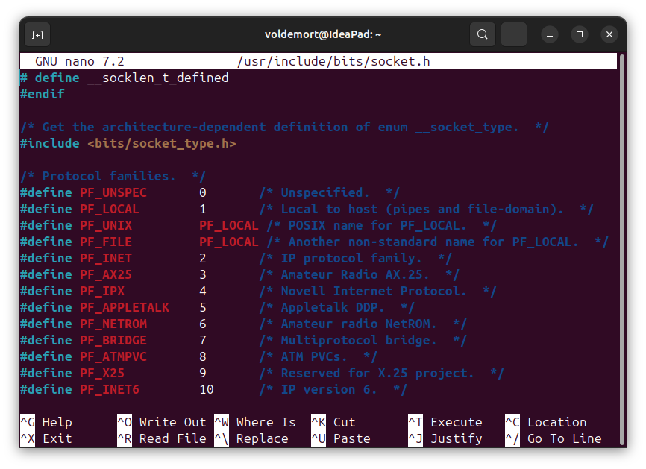Click the ^/ Go To Line shortcut
This screenshot has width=646, height=469.
click(554, 439)
